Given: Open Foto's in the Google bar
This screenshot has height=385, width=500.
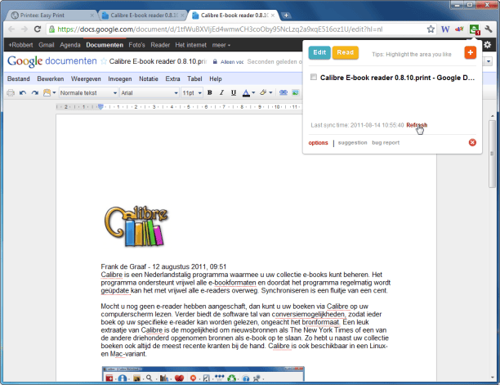Looking at the screenshot, I should pyautogui.click(x=136, y=45).
